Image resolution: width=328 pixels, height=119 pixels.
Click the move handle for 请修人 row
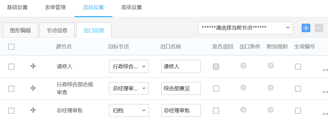[x=33, y=66]
